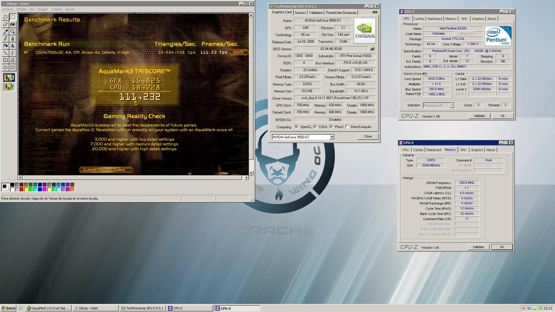The image size is (555, 312).
Task: Open Graphics tab in upper CPU-Z window
Action: (478, 19)
